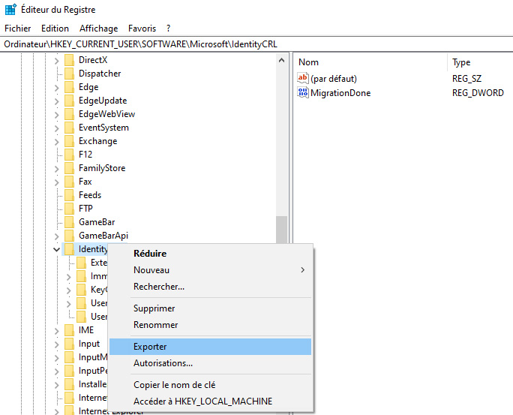Viewport: 513px width, 415px height.
Task: Click the IME folder icon
Action: (69, 330)
